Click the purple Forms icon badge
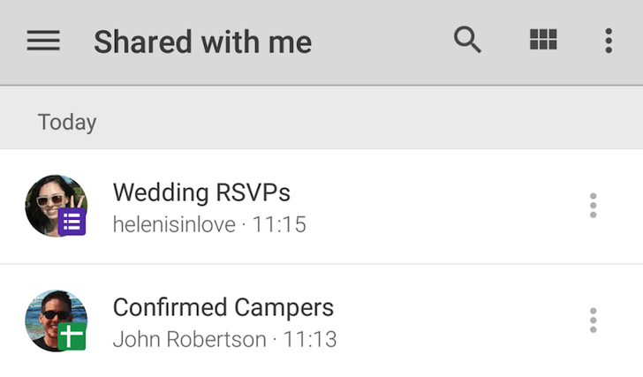Screen dimensions: 643x377 pyautogui.click(x=72, y=222)
